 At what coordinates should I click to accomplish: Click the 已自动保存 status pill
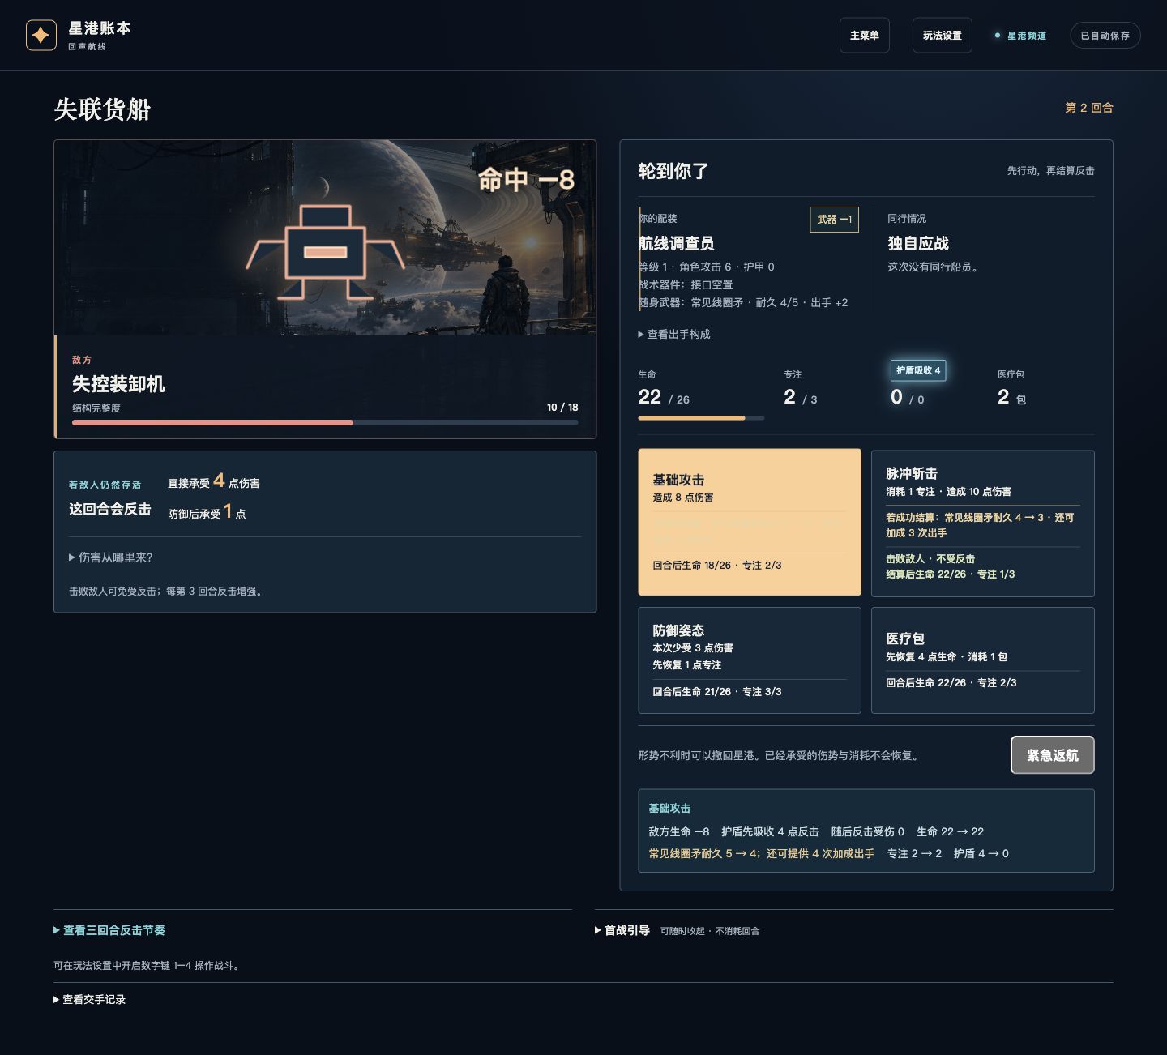1105,36
